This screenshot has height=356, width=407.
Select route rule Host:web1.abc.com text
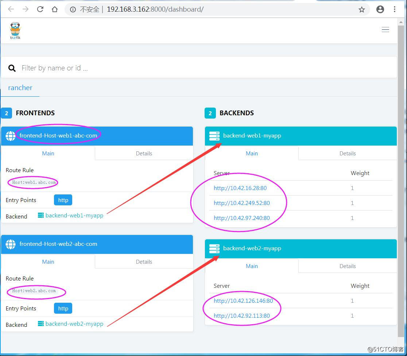point(34,182)
